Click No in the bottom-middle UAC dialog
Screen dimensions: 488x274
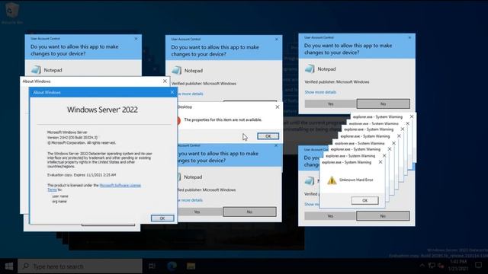(249, 212)
